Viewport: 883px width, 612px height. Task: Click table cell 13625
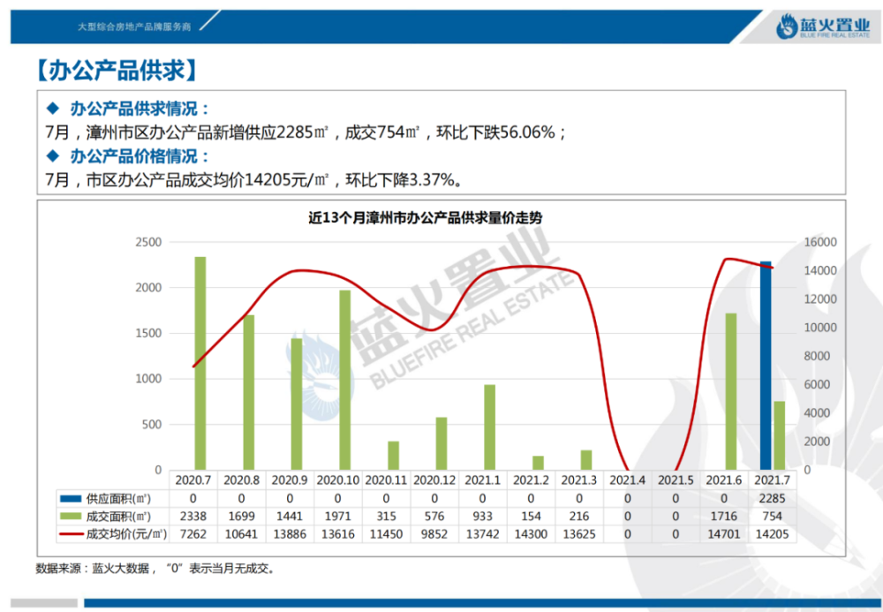point(579,534)
